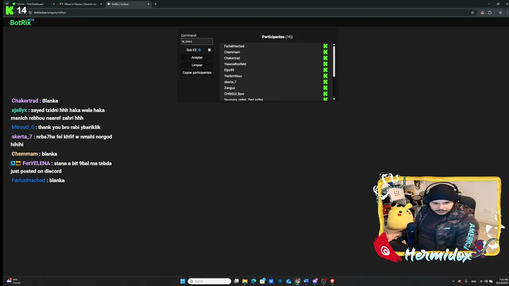
Task: Click the Aceptar button
Action: (197, 58)
